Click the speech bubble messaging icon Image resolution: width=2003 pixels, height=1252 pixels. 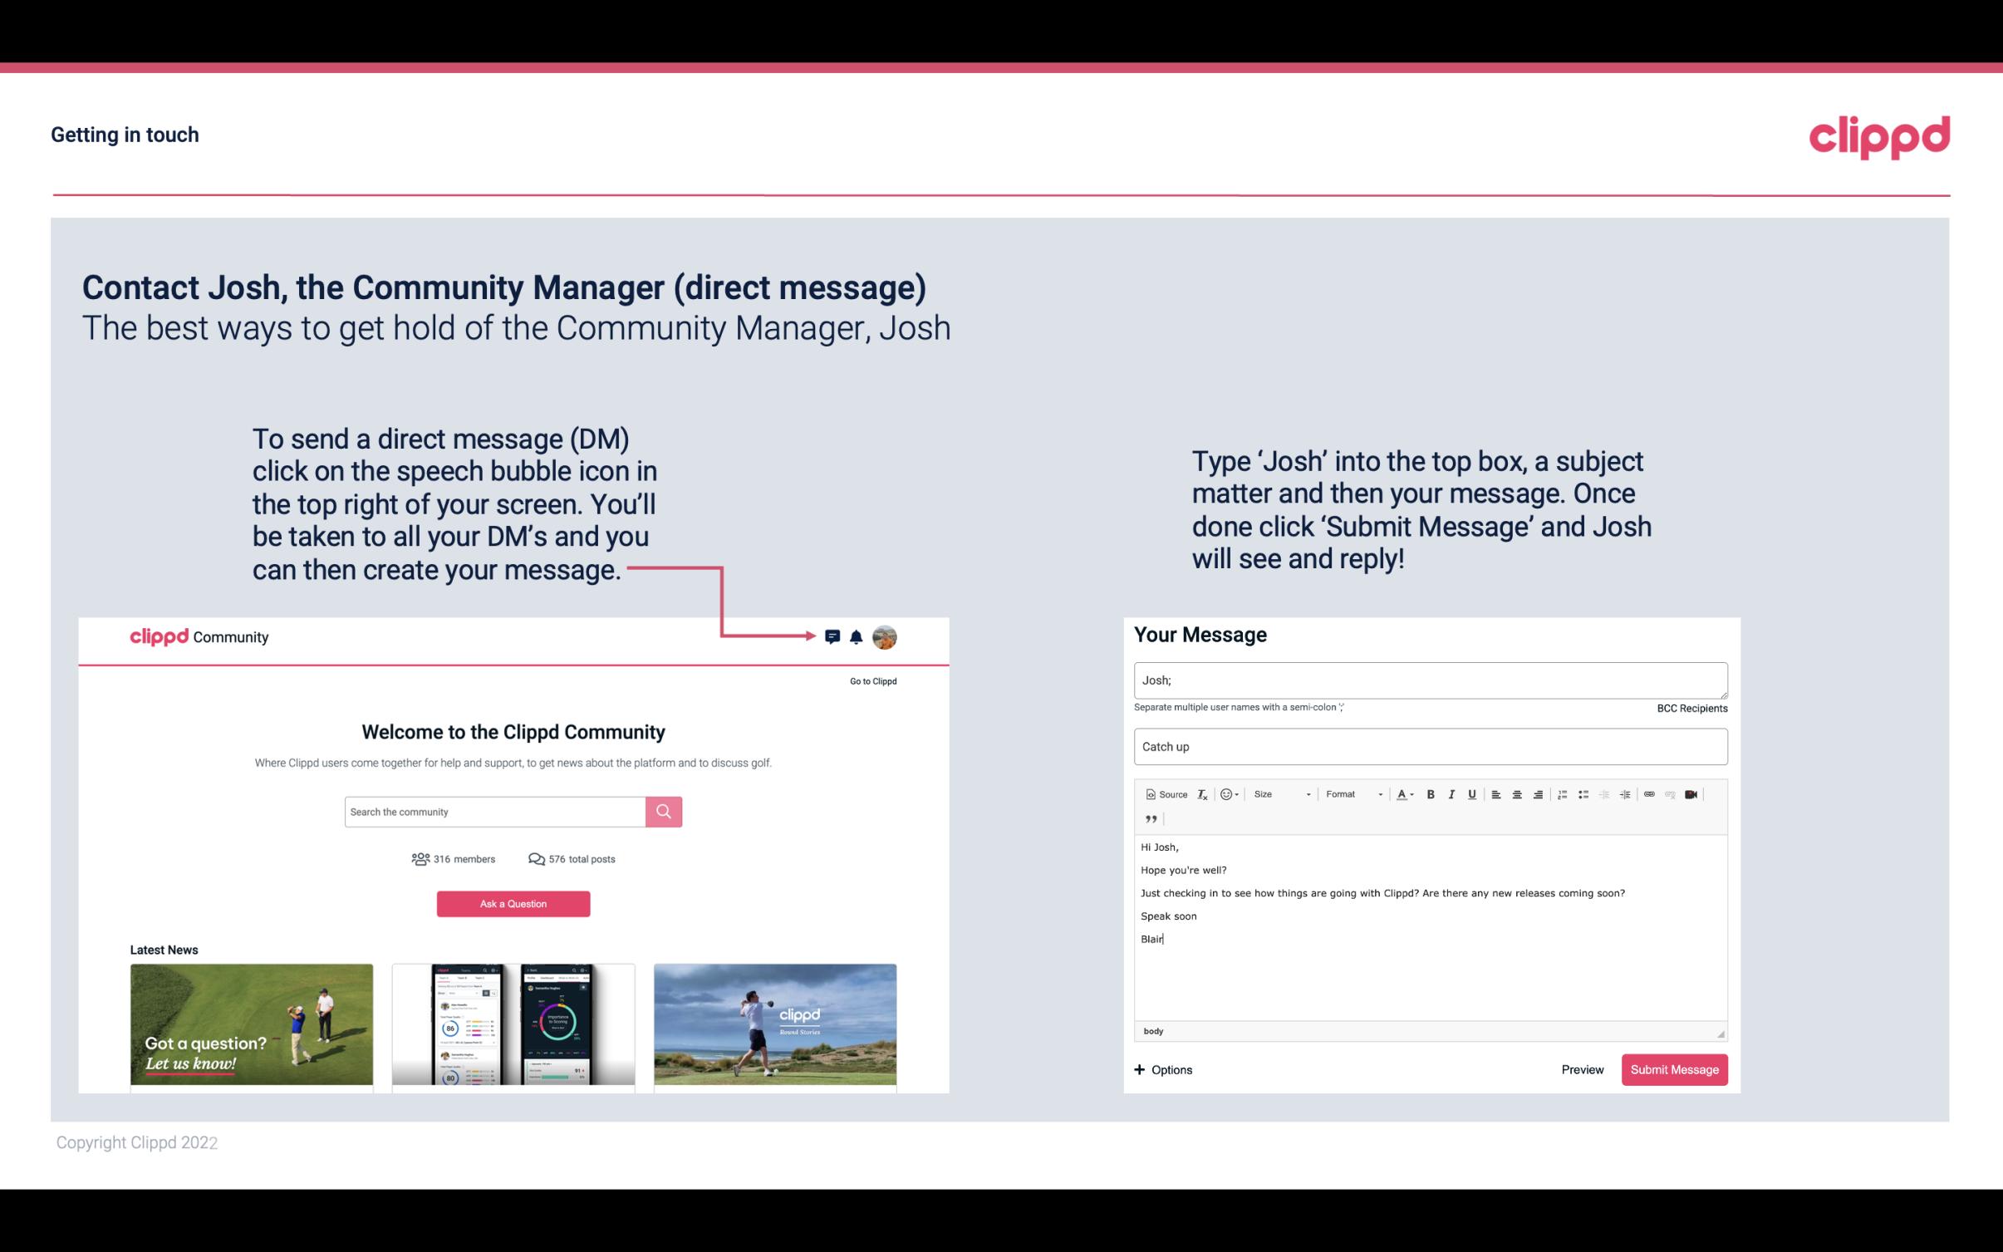pos(833,636)
